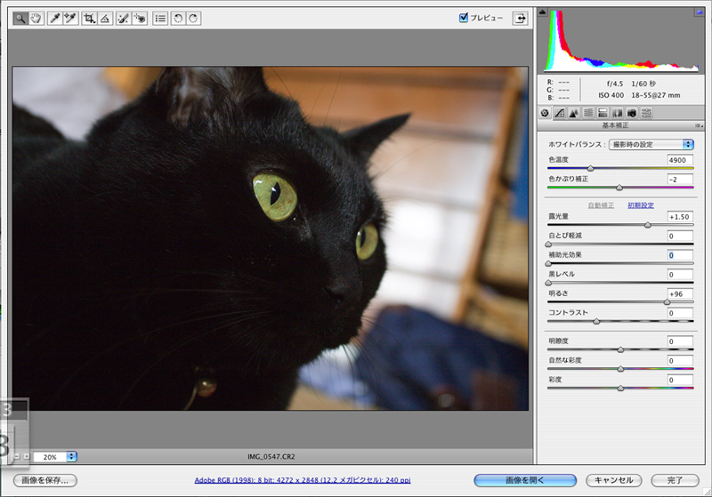Click the 色かぶり補正 tint slider handle
712x497 pixels.
point(619,188)
